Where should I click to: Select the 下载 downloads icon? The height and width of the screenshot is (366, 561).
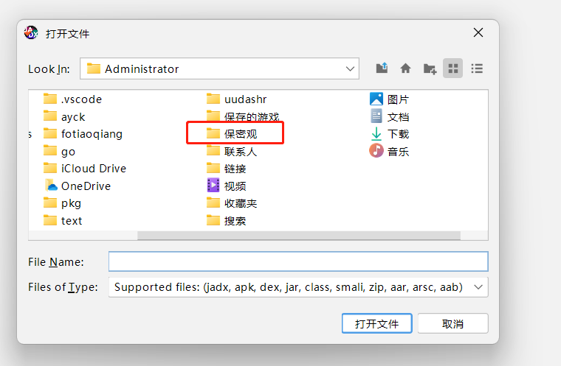pos(376,133)
